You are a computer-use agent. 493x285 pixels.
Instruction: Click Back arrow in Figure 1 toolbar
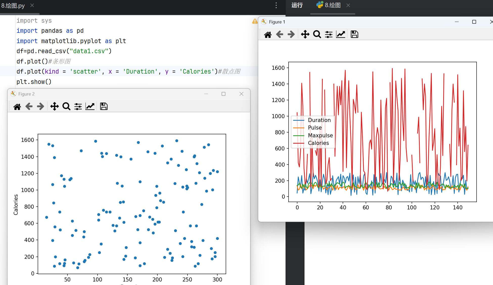[x=279, y=35]
